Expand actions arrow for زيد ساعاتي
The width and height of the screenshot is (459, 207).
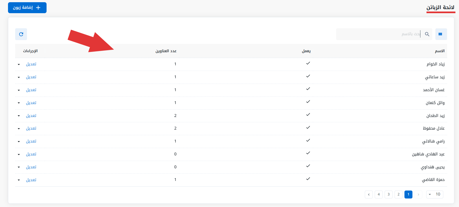pyautogui.click(x=19, y=77)
